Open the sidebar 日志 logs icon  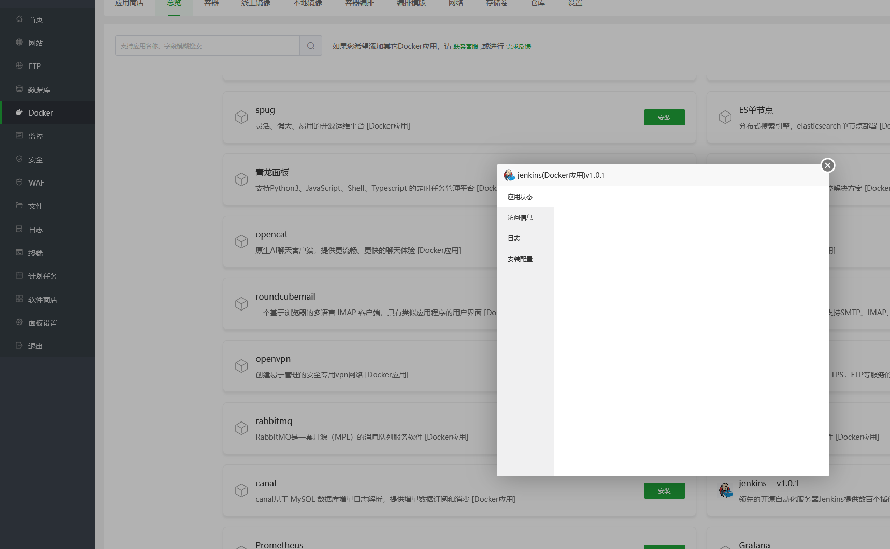point(19,229)
